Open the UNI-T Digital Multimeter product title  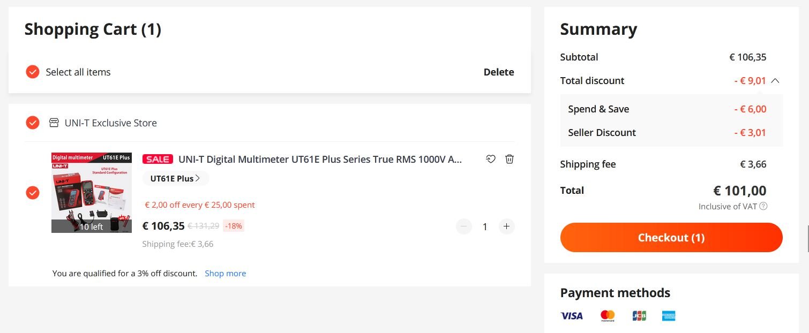320,159
